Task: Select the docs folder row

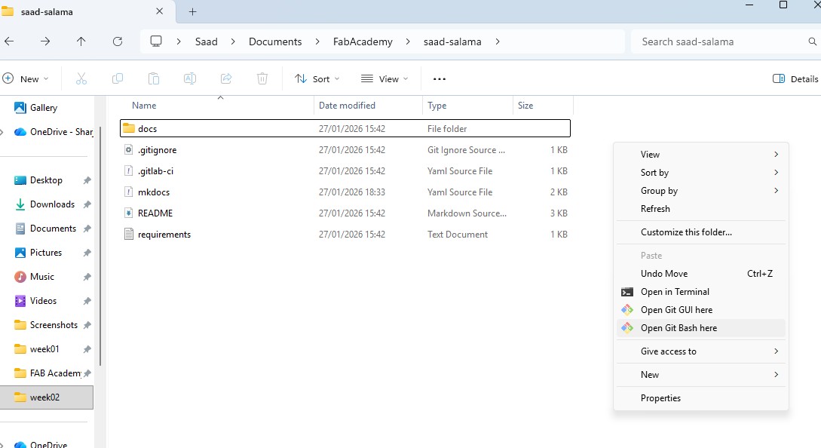Action: 345,128
